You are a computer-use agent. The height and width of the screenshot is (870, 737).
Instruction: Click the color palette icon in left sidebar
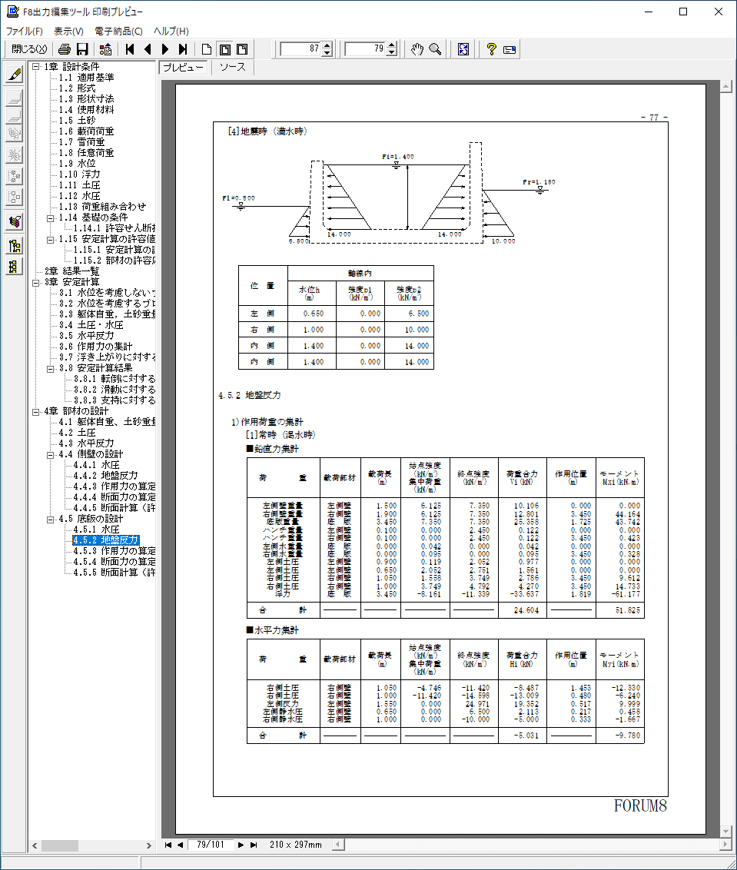tap(15, 222)
